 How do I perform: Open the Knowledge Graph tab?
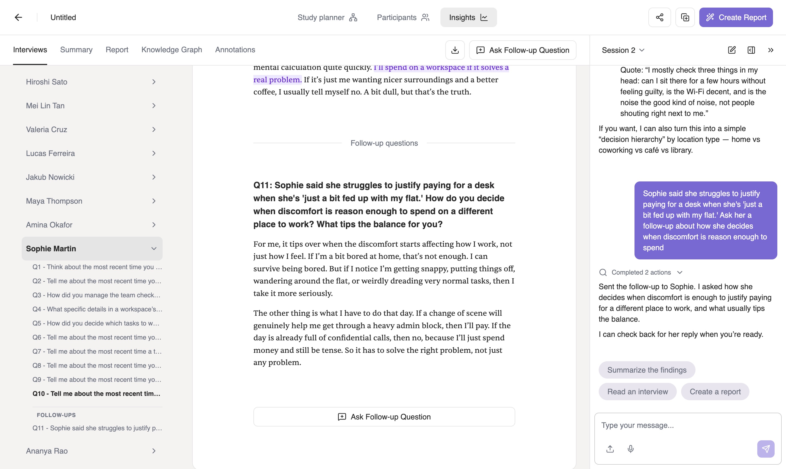point(172,50)
